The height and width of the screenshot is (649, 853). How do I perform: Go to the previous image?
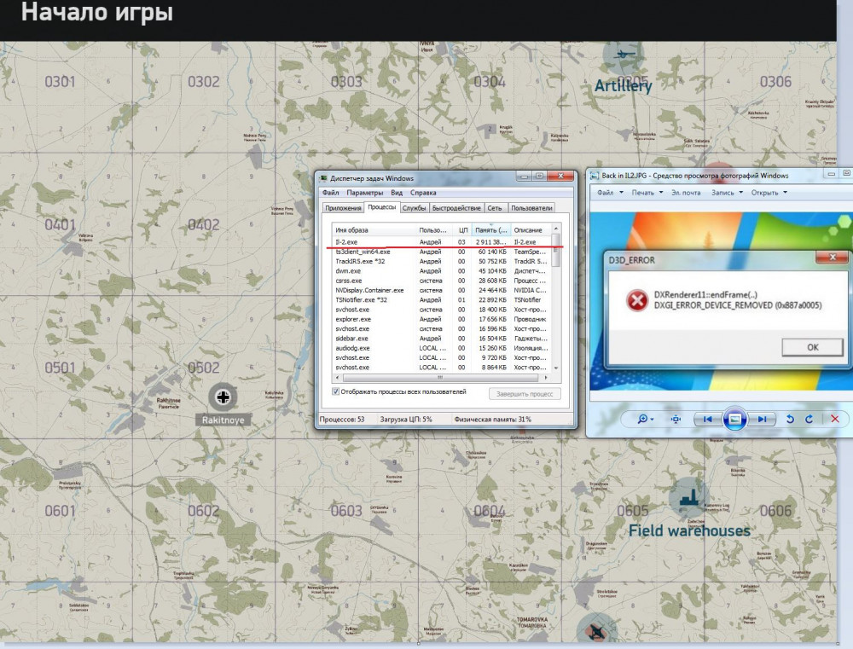tap(709, 419)
